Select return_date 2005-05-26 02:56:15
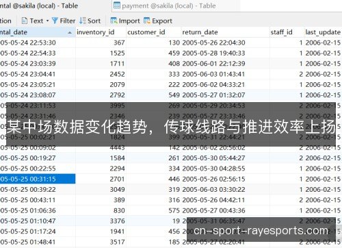This screenshot has height=248, width=342. (x=225, y=179)
